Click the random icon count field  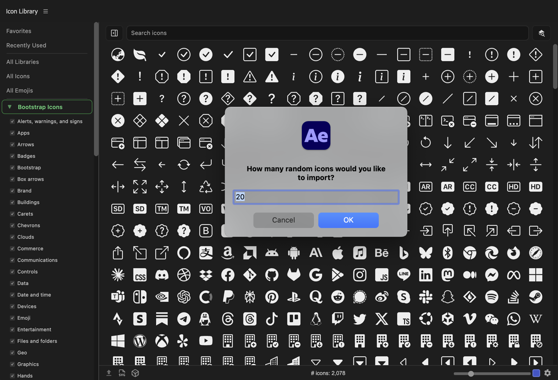[316, 197]
